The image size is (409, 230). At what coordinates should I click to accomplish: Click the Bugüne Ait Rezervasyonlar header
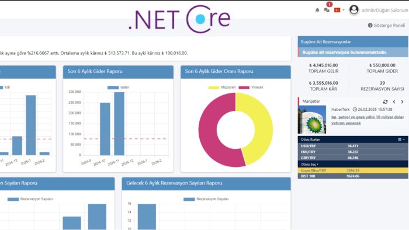353,41
